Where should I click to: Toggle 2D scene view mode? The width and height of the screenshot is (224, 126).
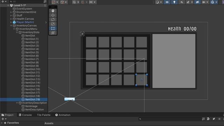coord(167,2)
